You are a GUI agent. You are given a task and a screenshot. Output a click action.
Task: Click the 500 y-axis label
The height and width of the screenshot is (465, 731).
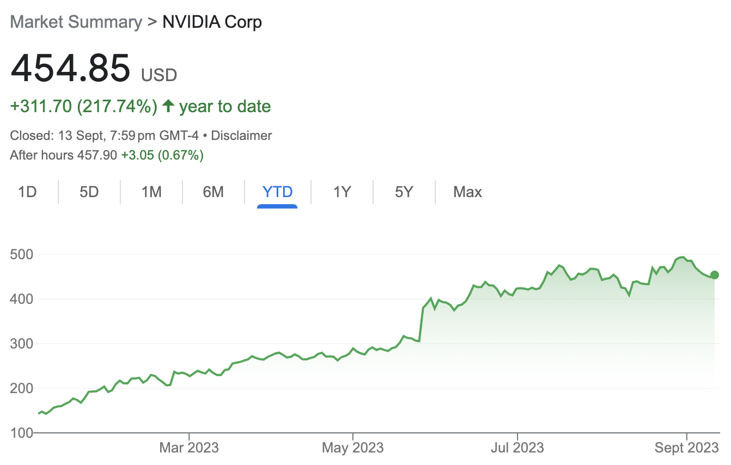[22, 254]
